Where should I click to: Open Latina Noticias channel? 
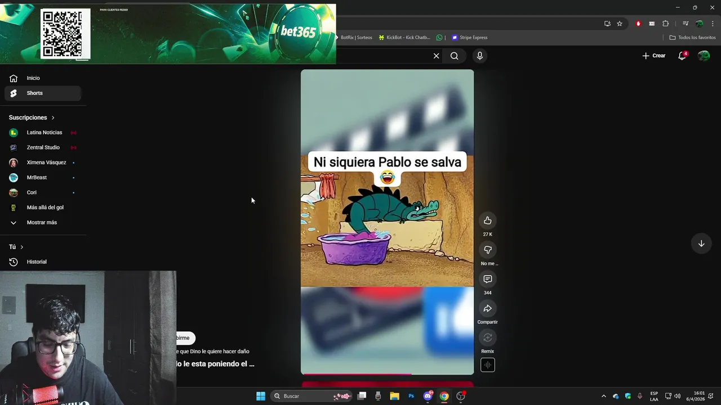click(x=43, y=133)
